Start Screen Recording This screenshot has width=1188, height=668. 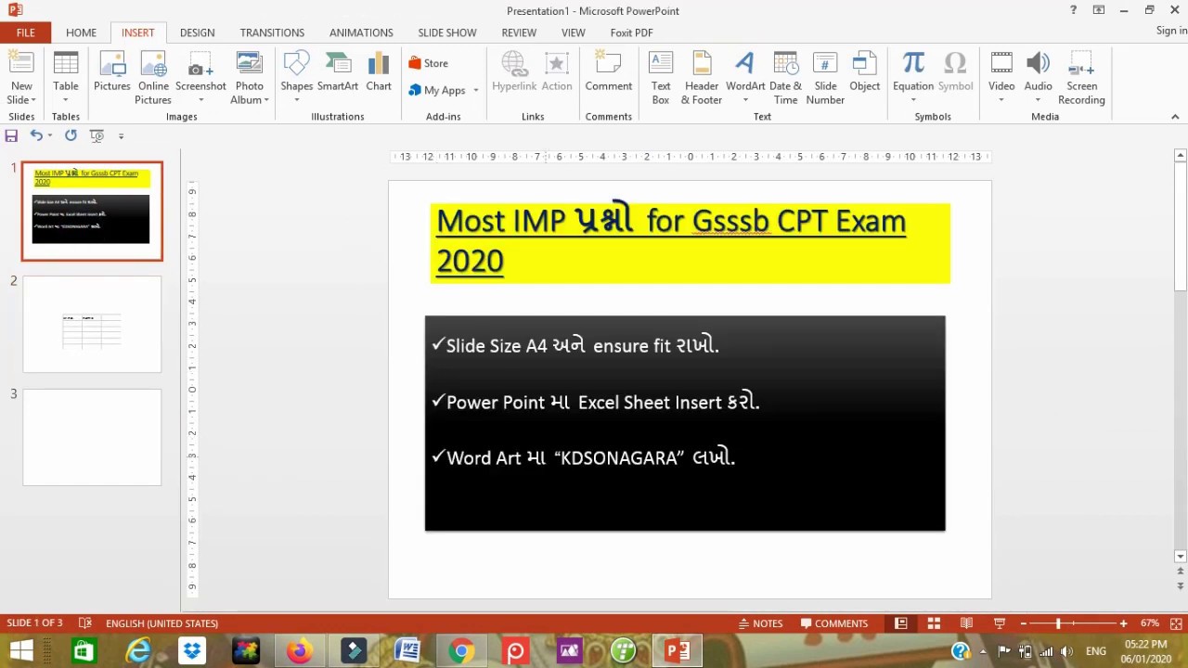(x=1081, y=78)
